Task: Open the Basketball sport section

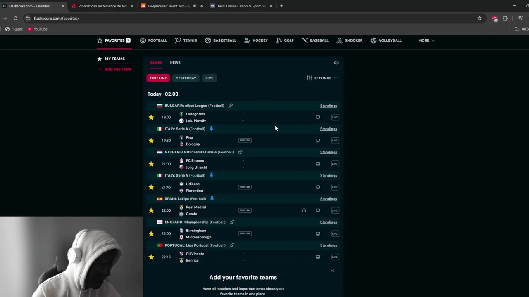Action: point(220,40)
